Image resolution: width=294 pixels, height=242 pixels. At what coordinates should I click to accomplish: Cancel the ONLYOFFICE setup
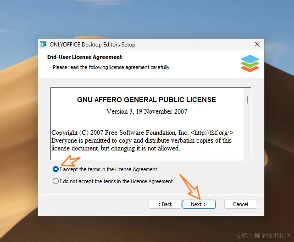pyautogui.click(x=240, y=204)
